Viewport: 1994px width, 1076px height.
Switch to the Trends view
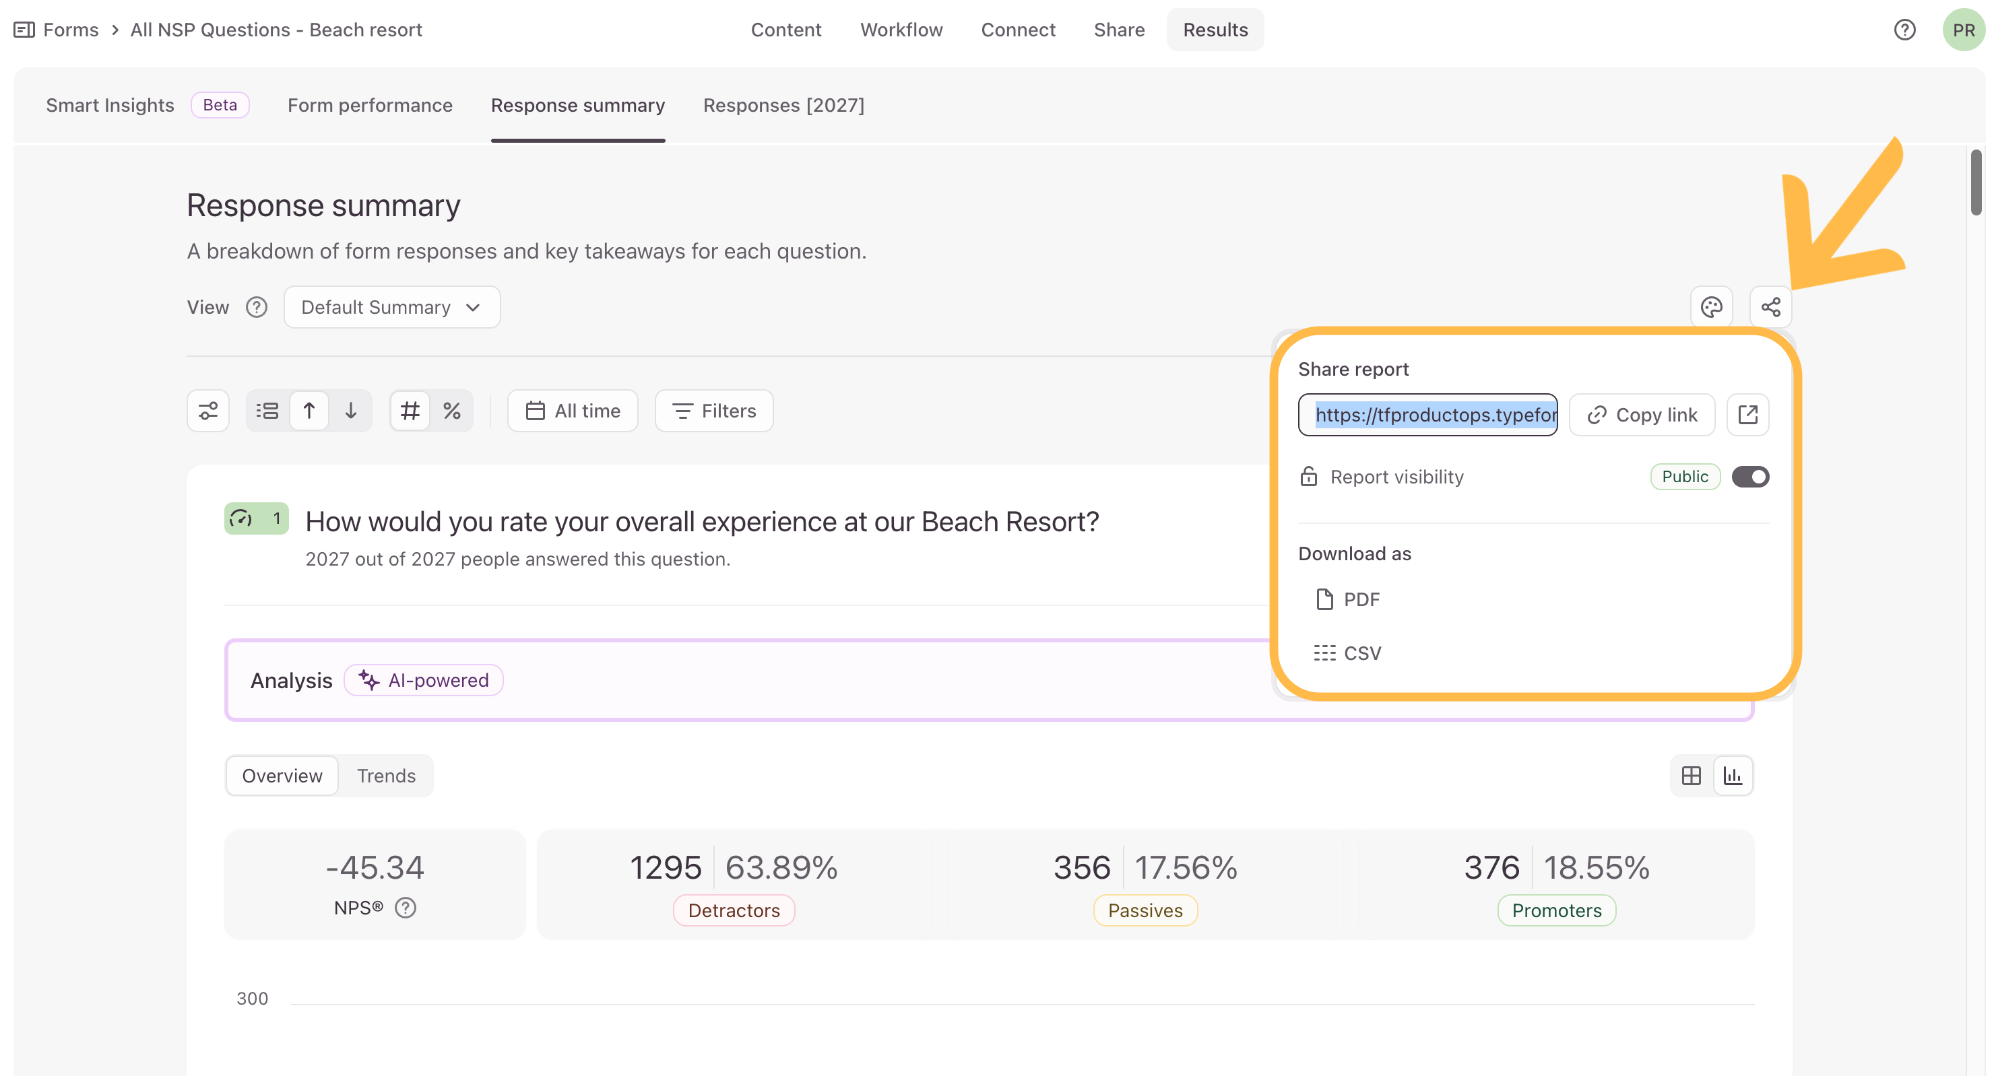click(x=386, y=776)
